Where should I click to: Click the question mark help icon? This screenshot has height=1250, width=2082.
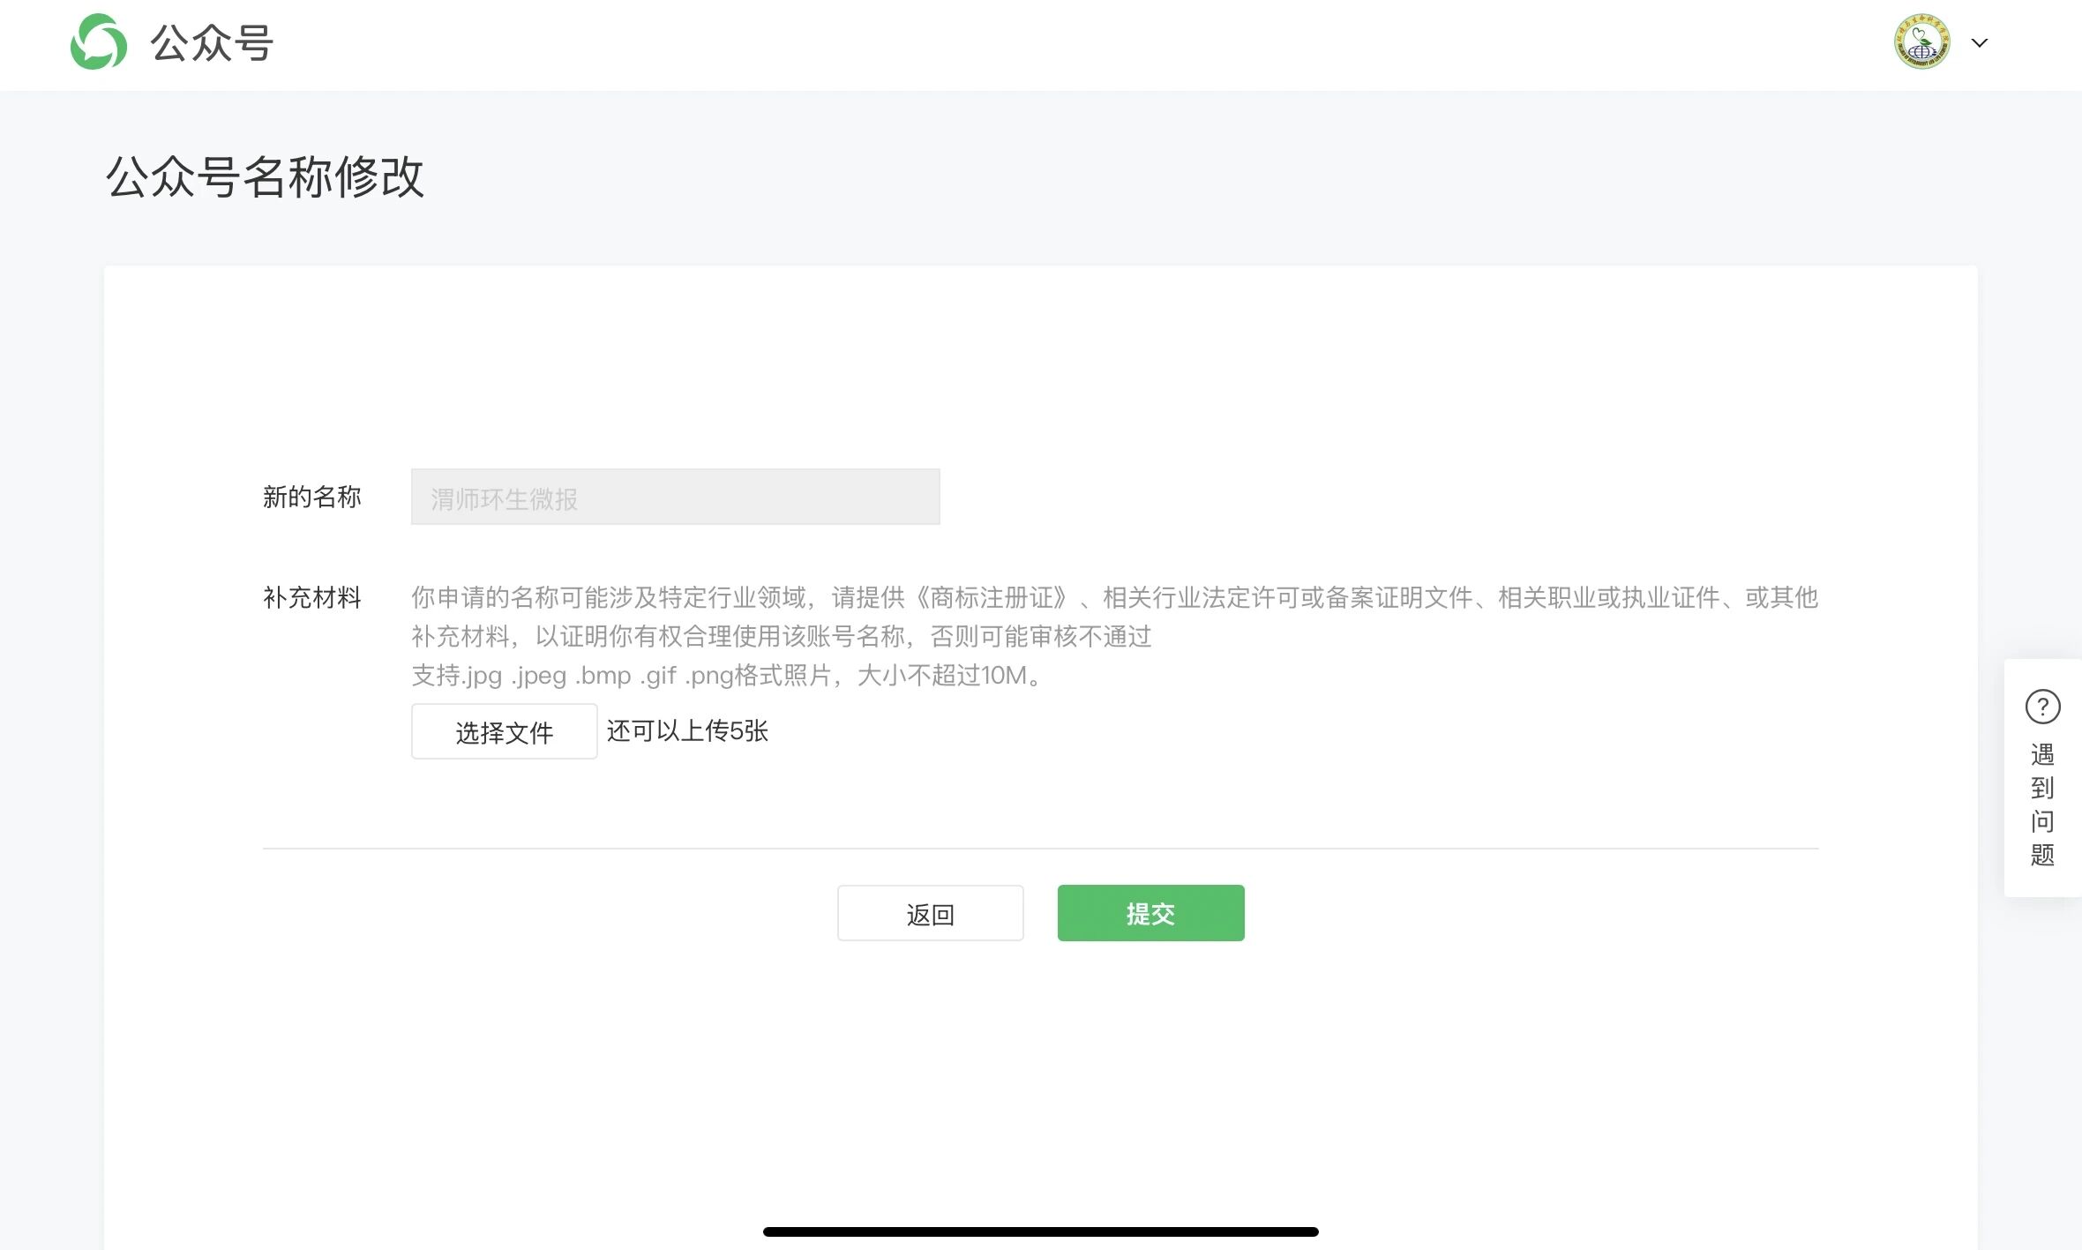(x=2042, y=707)
